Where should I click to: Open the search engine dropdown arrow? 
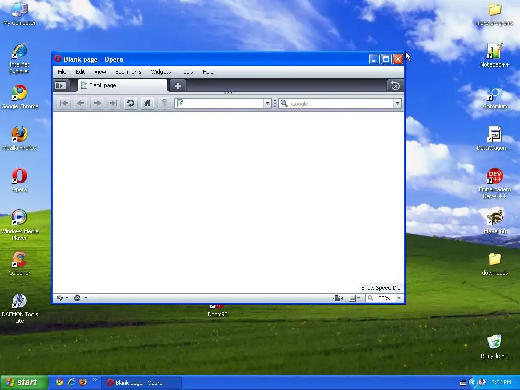pyautogui.click(x=397, y=104)
